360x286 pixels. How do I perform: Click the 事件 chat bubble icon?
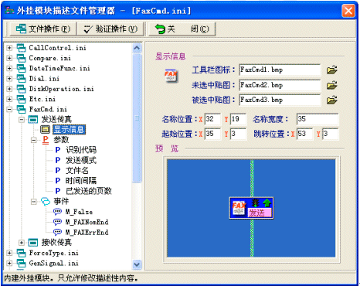point(46,202)
